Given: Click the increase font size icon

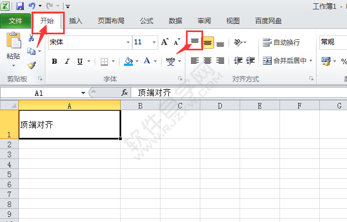Looking at the screenshot, I should point(164,42).
